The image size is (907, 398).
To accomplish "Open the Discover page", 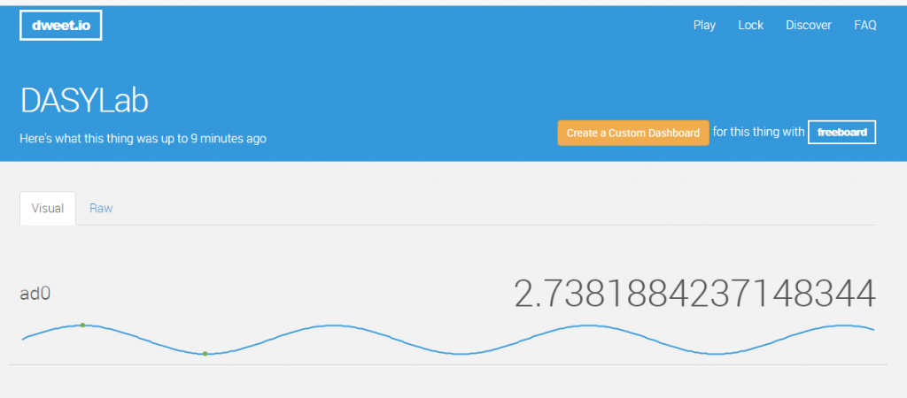I will pos(808,26).
